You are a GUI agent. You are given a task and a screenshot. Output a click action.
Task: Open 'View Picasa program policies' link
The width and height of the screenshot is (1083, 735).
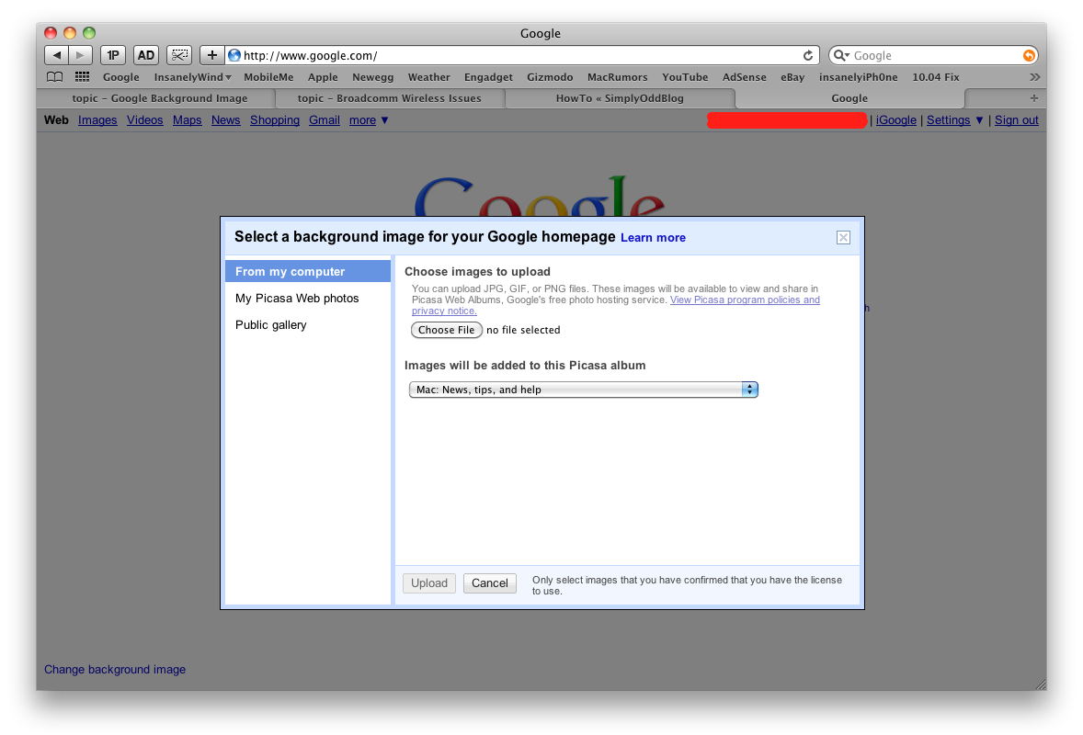[745, 300]
